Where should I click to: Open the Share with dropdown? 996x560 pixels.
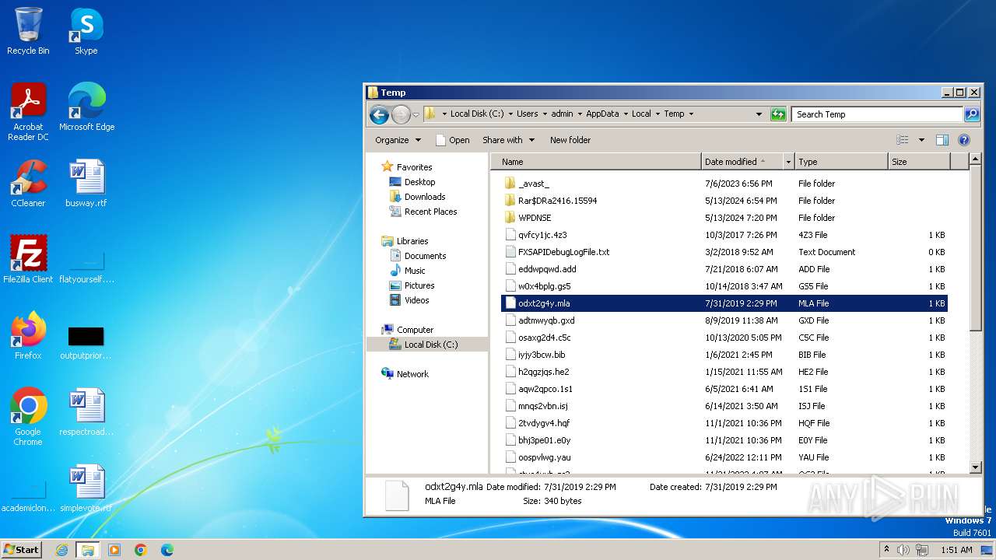coord(509,140)
